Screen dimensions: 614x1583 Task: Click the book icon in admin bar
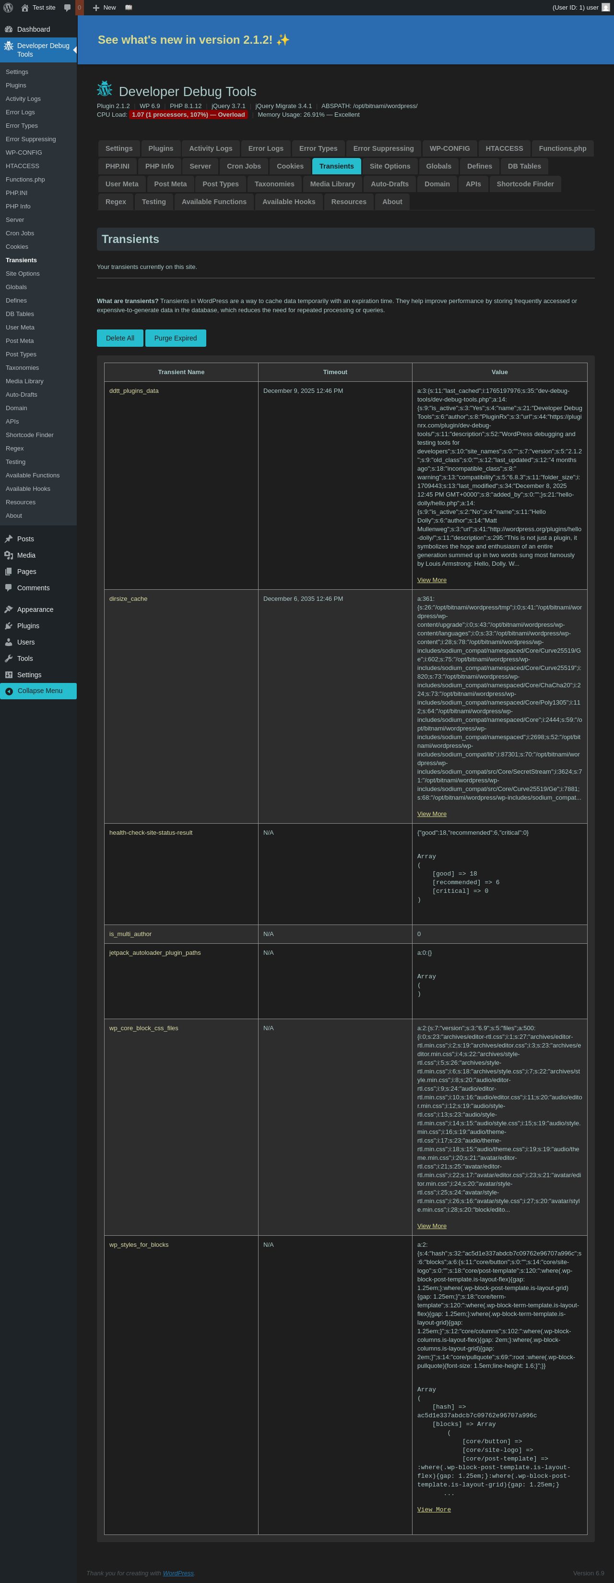pyautogui.click(x=129, y=7)
